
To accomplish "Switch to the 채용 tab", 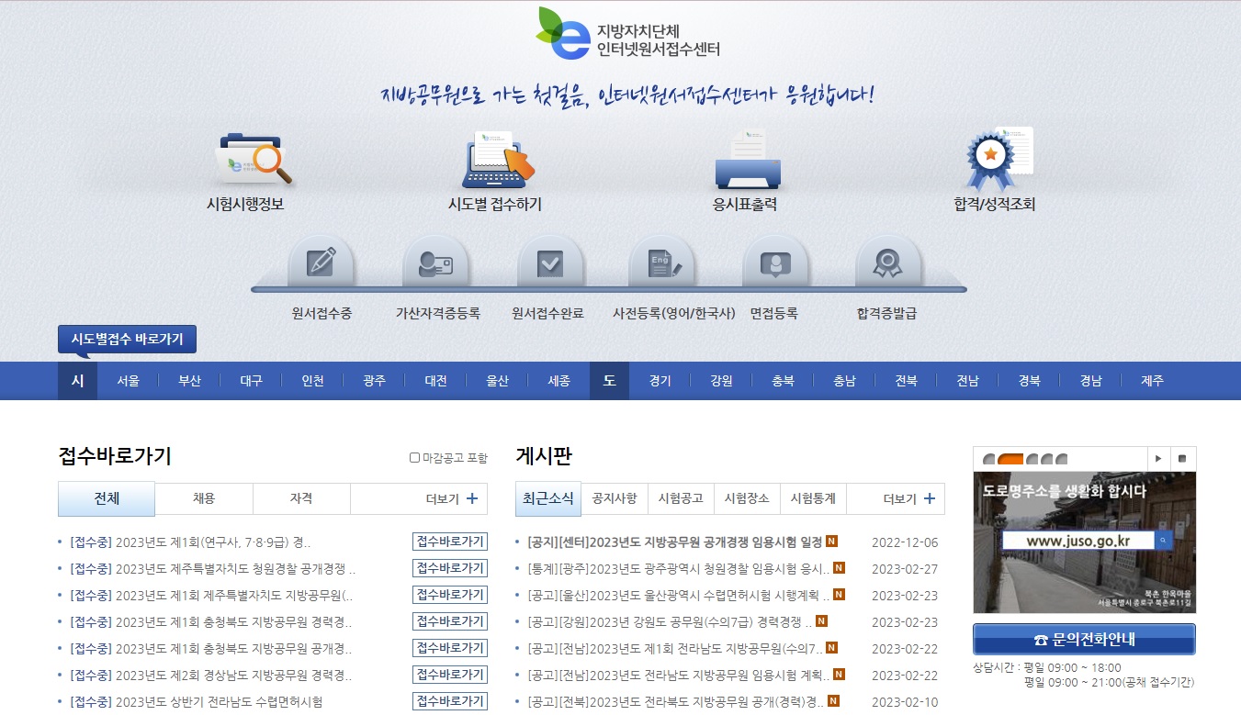I will click(204, 498).
